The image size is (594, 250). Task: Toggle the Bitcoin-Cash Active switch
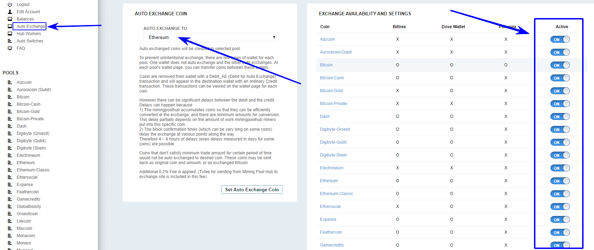point(560,78)
